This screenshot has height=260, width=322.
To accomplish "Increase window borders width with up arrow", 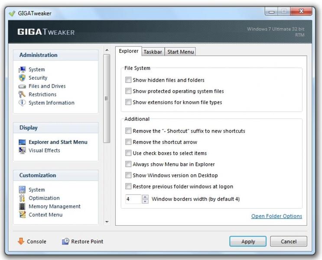I will click(145, 197).
